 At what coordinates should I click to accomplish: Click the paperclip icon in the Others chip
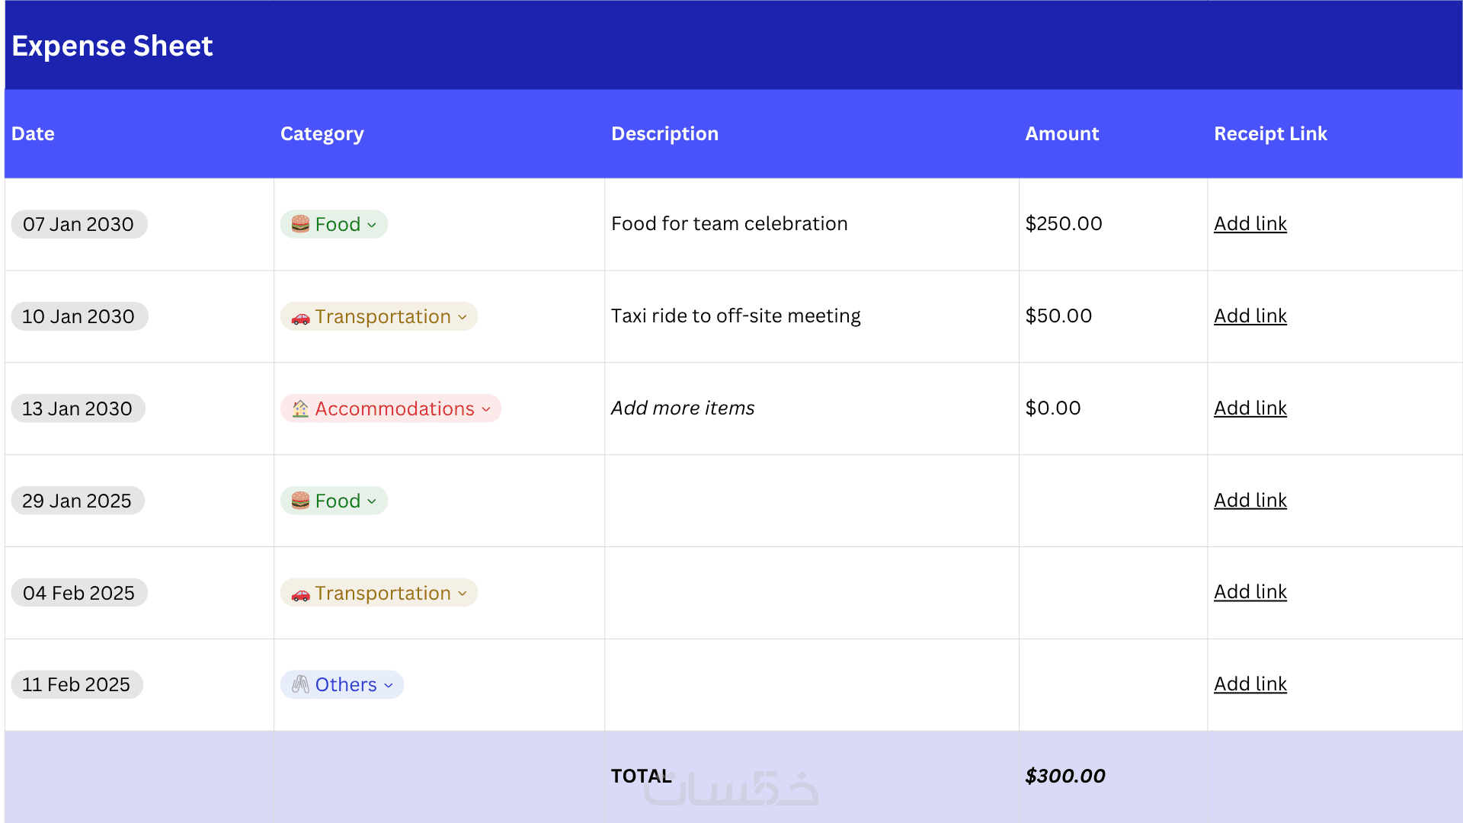point(300,684)
